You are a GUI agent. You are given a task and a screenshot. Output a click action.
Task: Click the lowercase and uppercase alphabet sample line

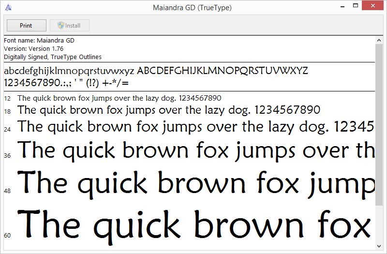pos(156,71)
